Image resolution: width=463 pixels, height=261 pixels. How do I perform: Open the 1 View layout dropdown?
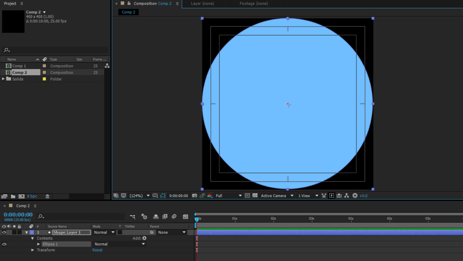(x=308, y=196)
